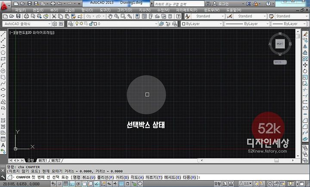Toggle Ortho Mode in status bar
The width and height of the screenshot is (310, 187).
(x=72, y=184)
